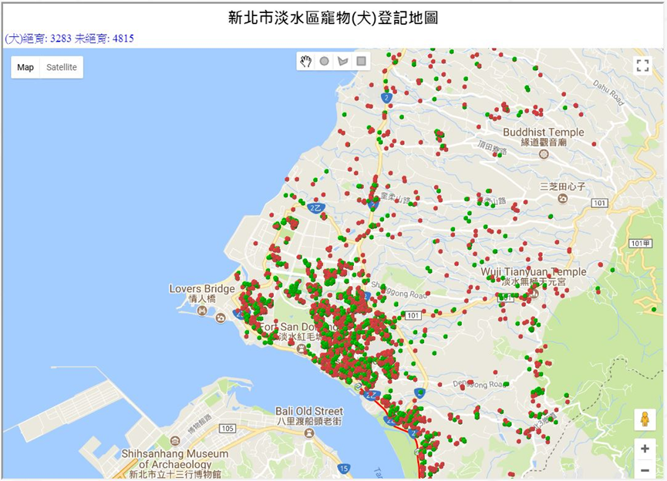667x481 pixels.
Task: Click the 三芝田心子 camera marker icon
Action: coord(563,198)
